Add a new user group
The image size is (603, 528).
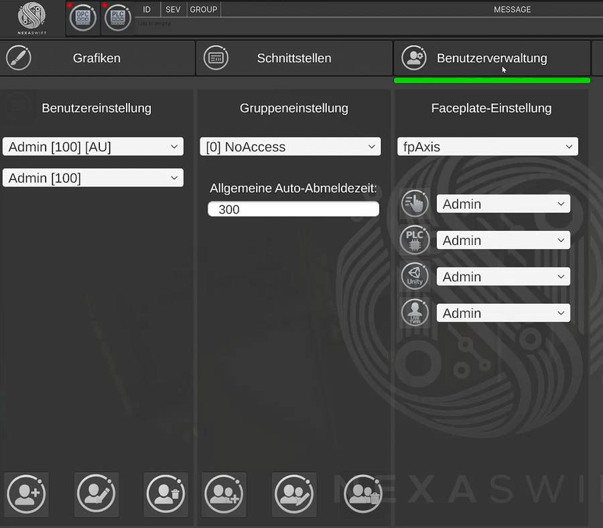[x=224, y=495]
